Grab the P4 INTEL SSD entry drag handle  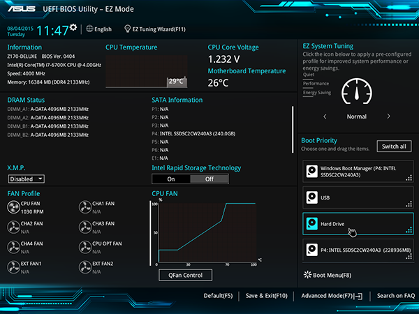pyautogui.click(x=409, y=256)
